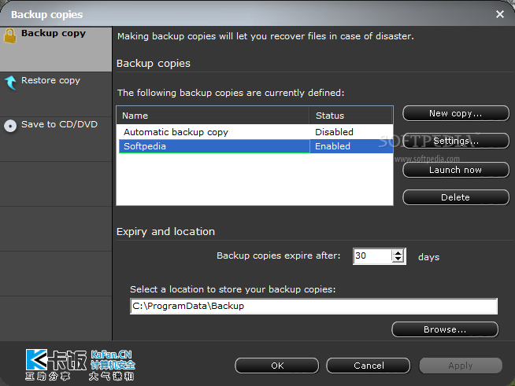Select the Softpedia backup row

254,146
